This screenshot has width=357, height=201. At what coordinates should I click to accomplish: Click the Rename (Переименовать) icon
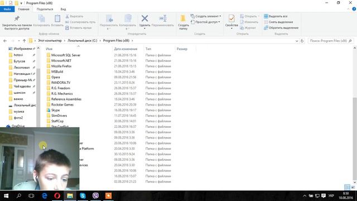(163, 18)
